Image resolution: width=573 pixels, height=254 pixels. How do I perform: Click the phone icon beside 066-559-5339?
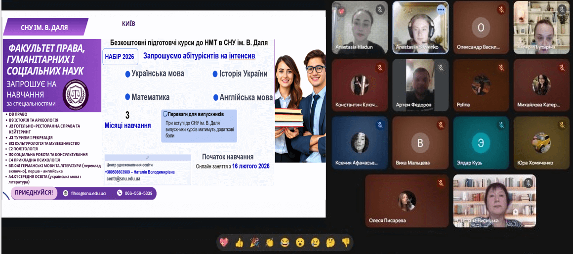pyautogui.click(x=120, y=193)
